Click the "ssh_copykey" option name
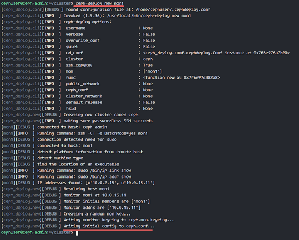The image size is (299, 240). click(79, 65)
